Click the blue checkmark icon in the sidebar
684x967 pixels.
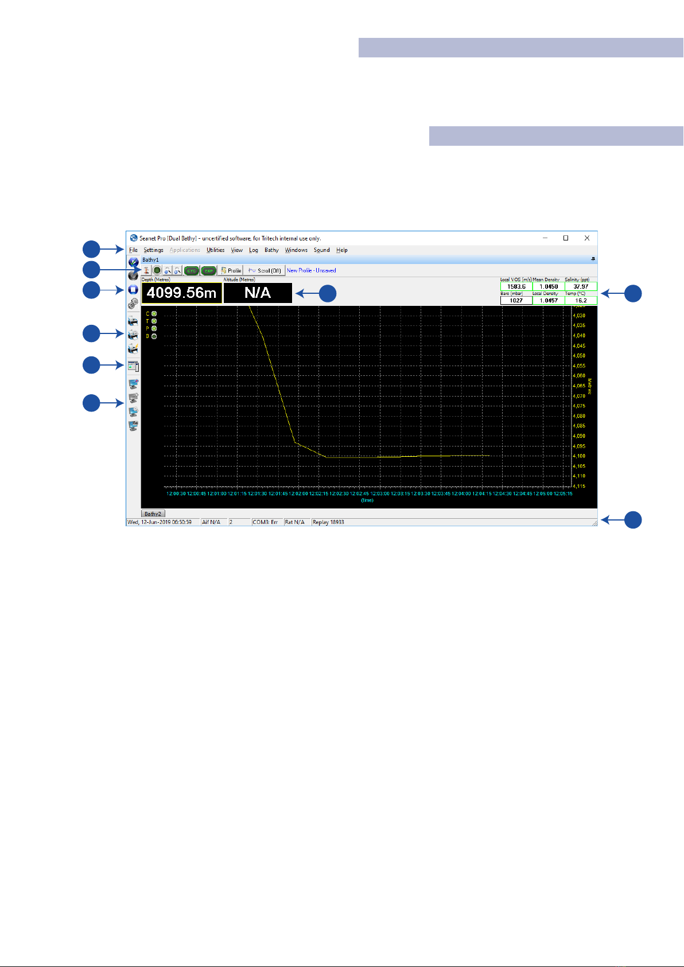[x=133, y=262]
